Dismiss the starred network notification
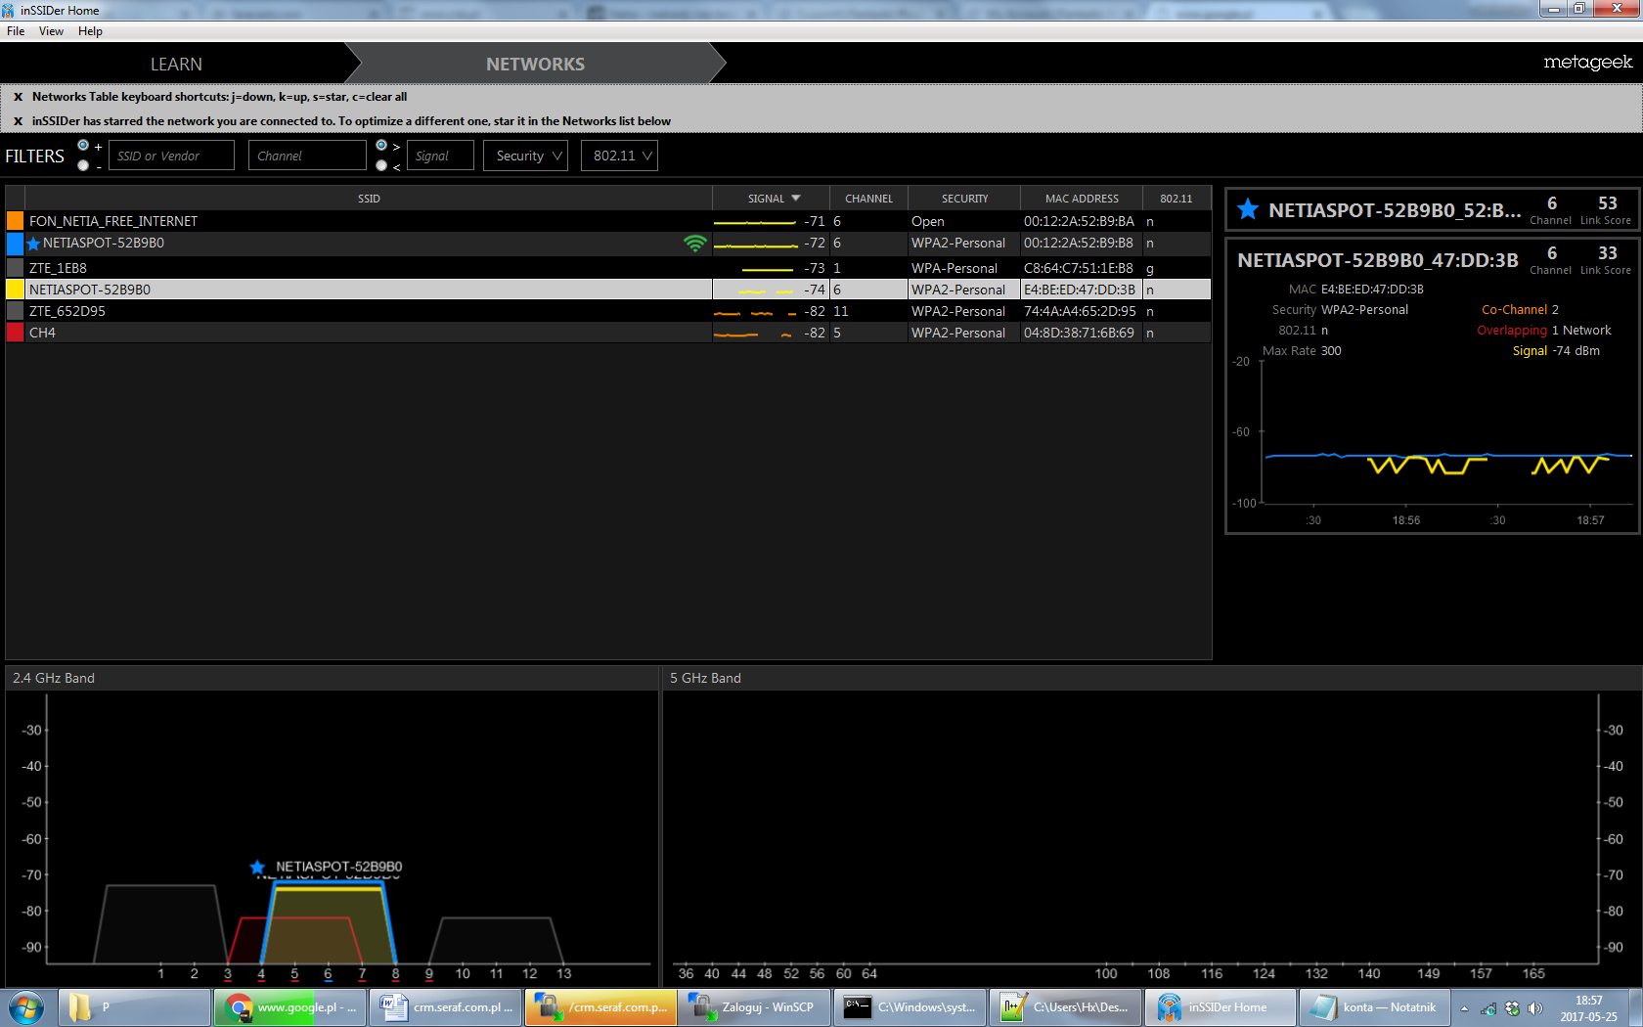This screenshot has height=1027, width=1643. click(18, 121)
